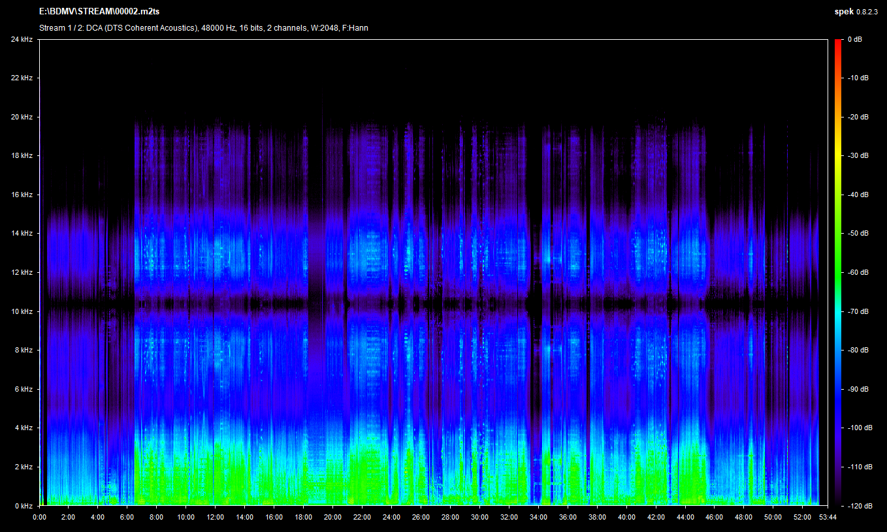The height and width of the screenshot is (532, 887).
Task: Click the rainbow dB color legend bar
Action: pyautogui.click(x=838, y=272)
